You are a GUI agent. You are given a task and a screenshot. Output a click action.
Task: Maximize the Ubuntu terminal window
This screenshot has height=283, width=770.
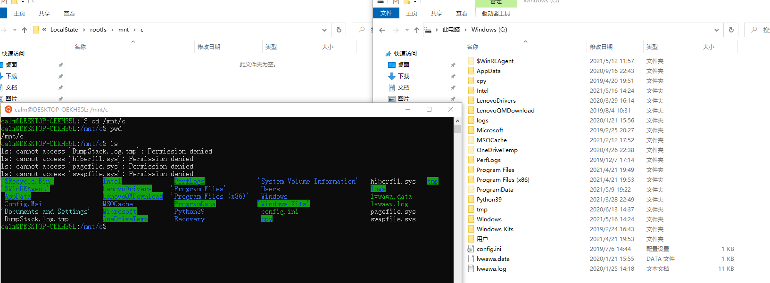[429, 109]
